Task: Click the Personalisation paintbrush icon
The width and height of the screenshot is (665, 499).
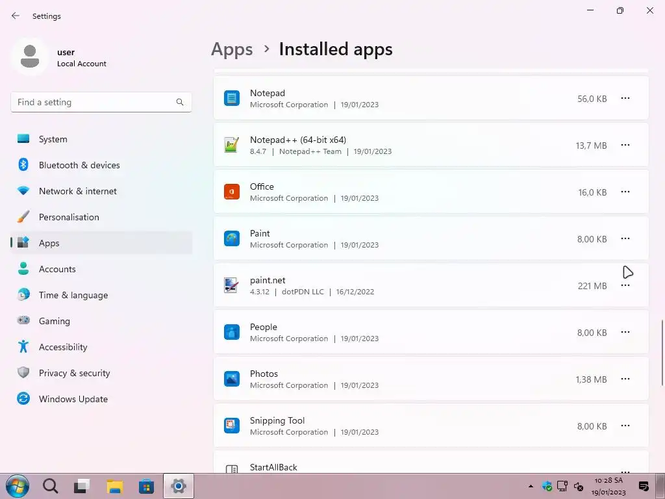Action: click(x=23, y=216)
